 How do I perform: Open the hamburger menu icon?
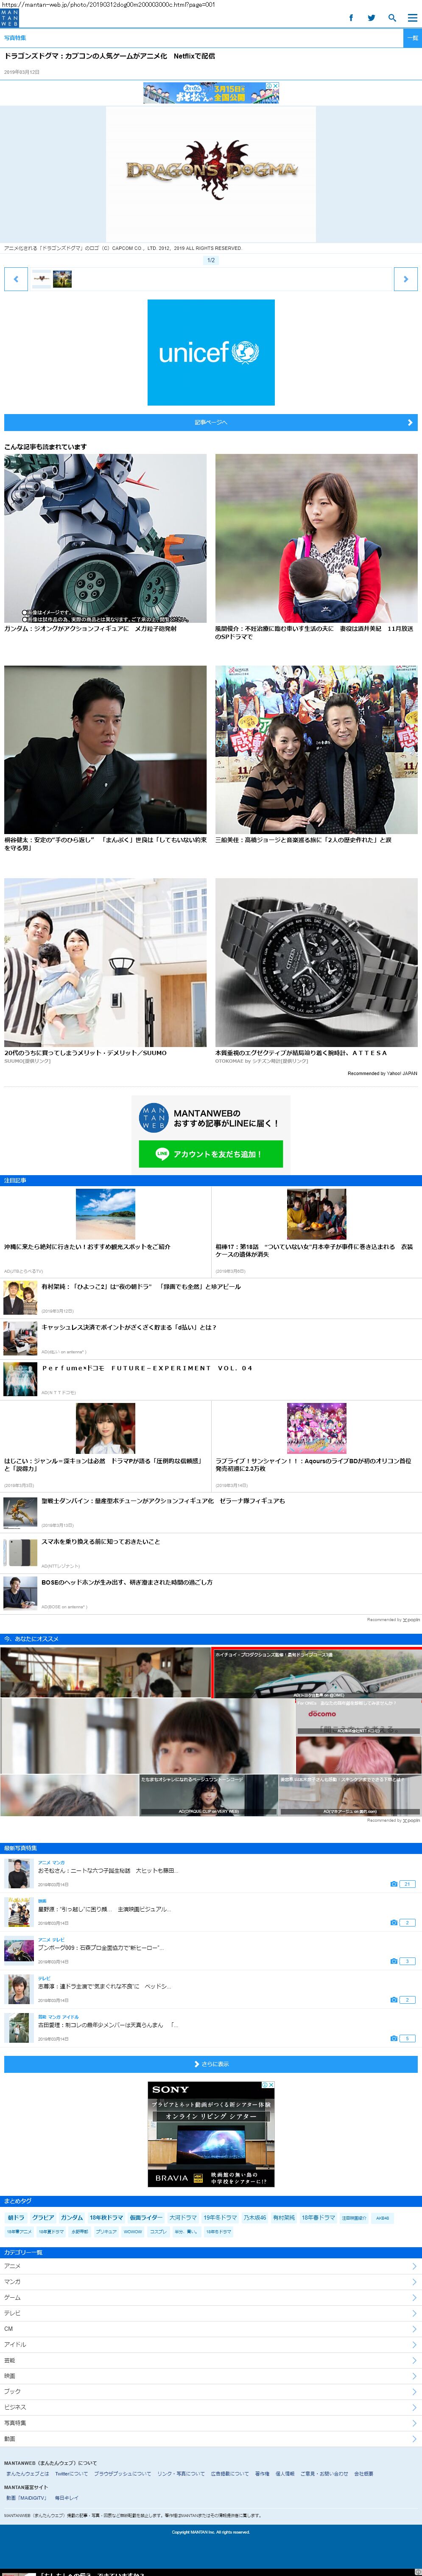click(412, 18)
